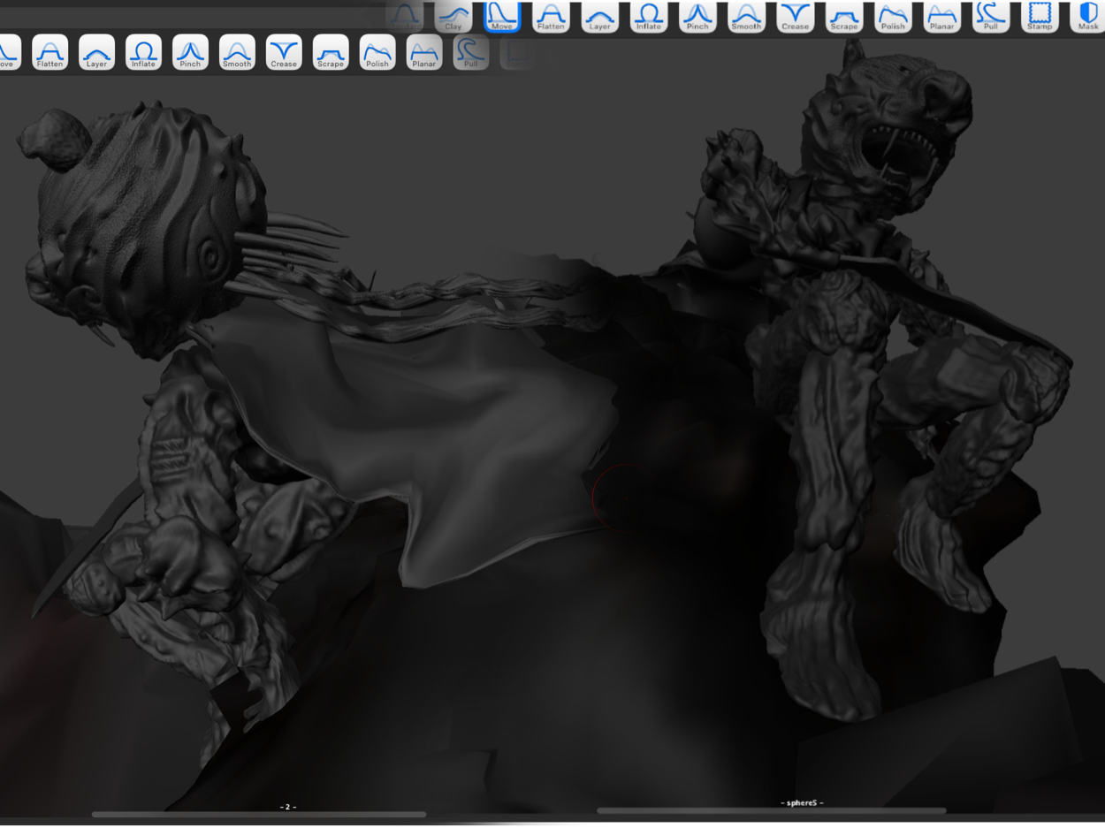Select Crease in the upper tool row
1105x828 pixels.
pos(795,16)
